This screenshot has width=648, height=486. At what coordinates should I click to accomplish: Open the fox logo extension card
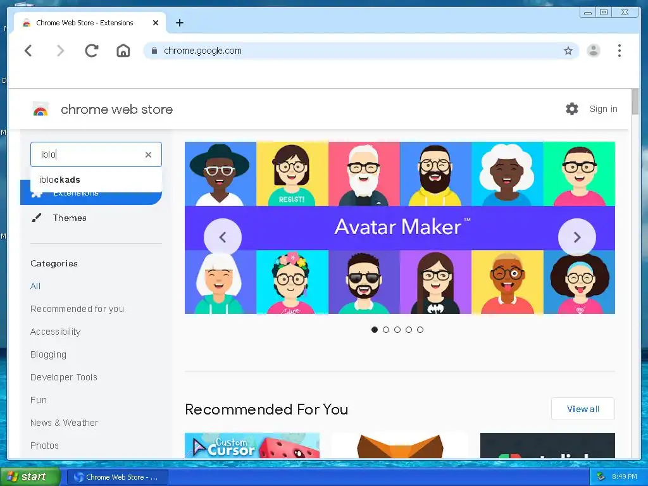pos(400,445)
